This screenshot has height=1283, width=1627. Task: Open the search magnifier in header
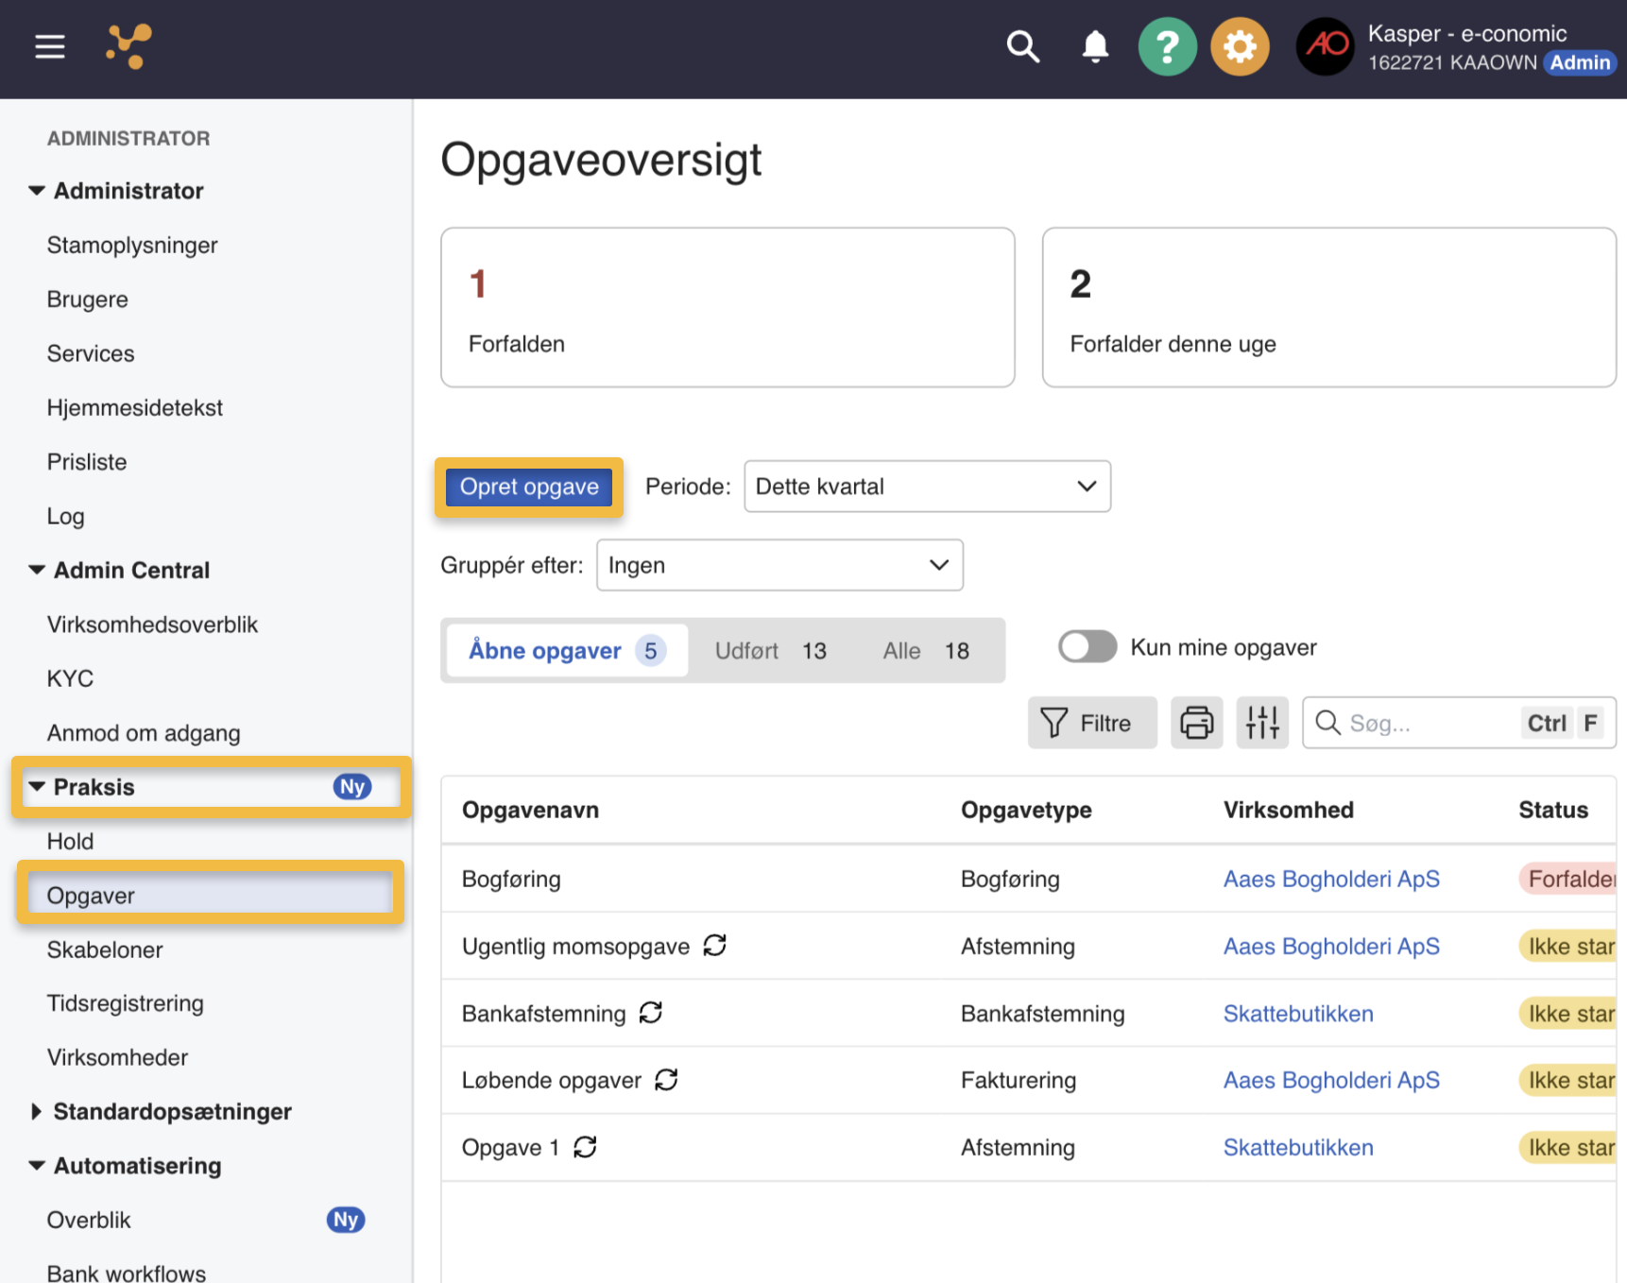point(1022,46)
